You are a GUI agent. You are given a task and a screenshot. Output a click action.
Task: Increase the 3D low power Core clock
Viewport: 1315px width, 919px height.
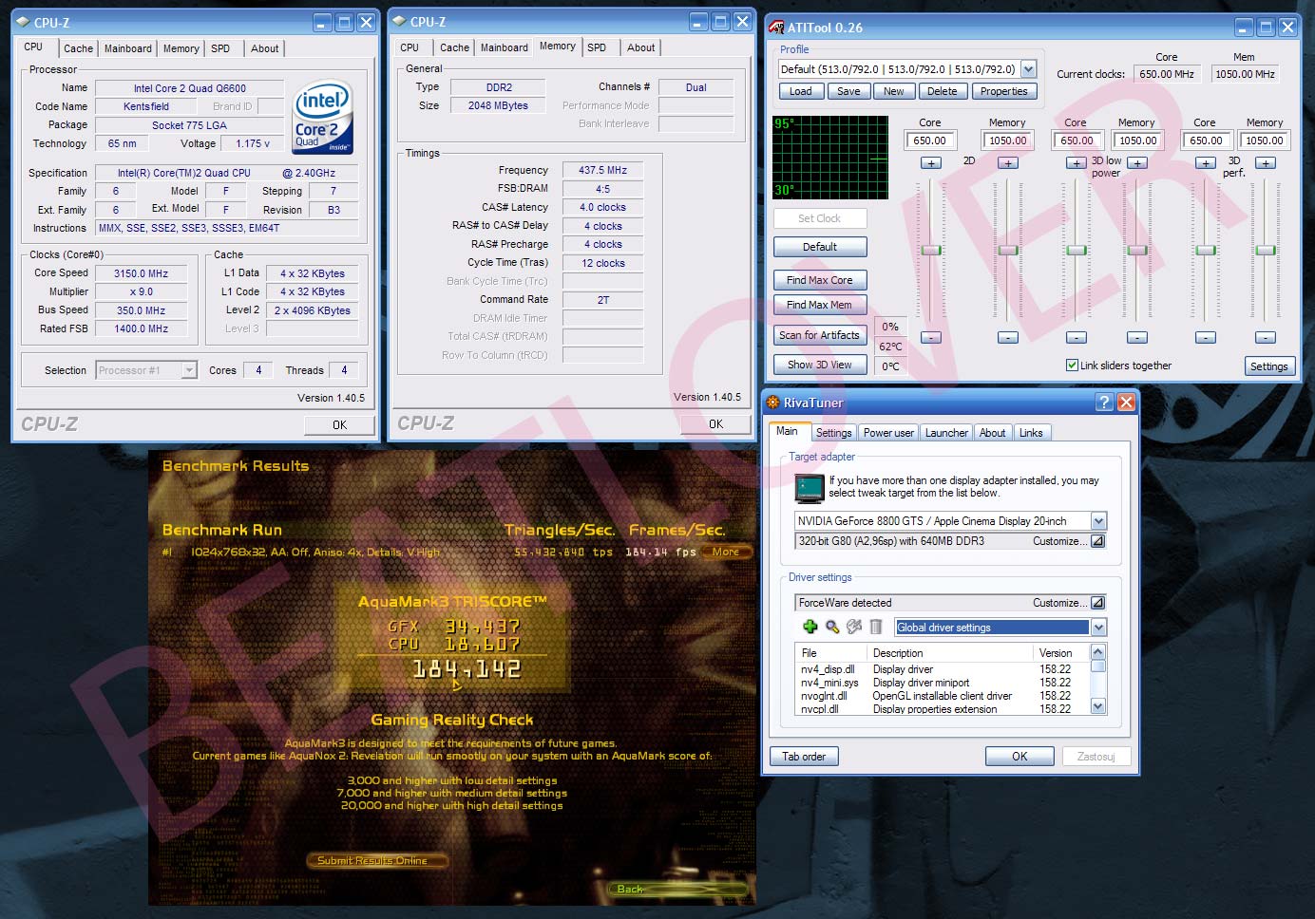(1077, 163)
